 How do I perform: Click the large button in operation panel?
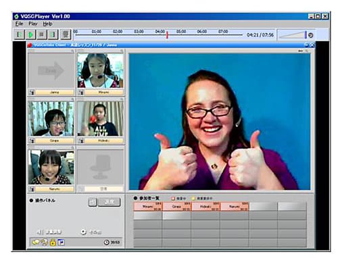click(x=110, y=202)
